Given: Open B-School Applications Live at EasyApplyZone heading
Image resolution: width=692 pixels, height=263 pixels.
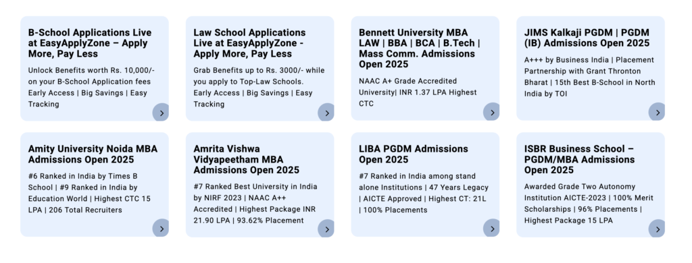Looking at the screenshot, I should pyautogui.click(x=90, y=43).
